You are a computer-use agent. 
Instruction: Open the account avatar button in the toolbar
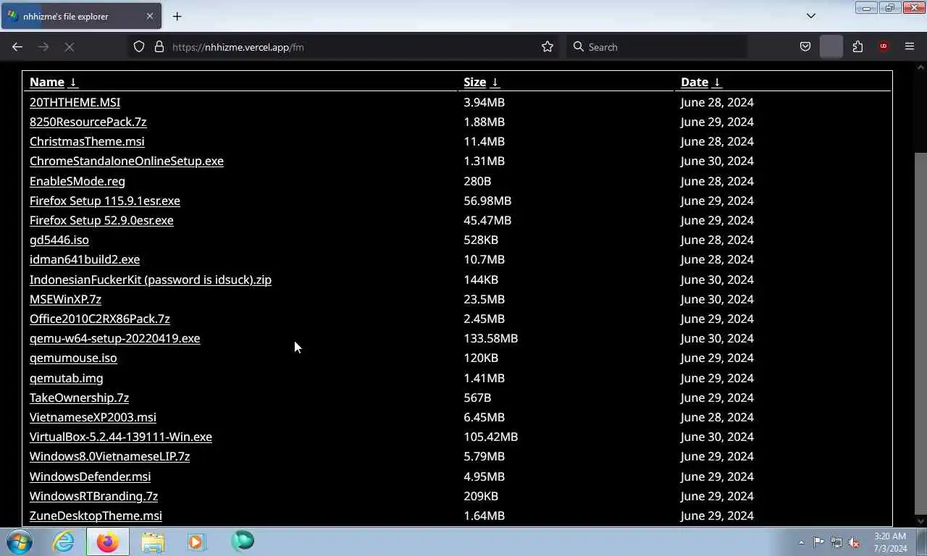pyautogui.click(x=831, y=46)
